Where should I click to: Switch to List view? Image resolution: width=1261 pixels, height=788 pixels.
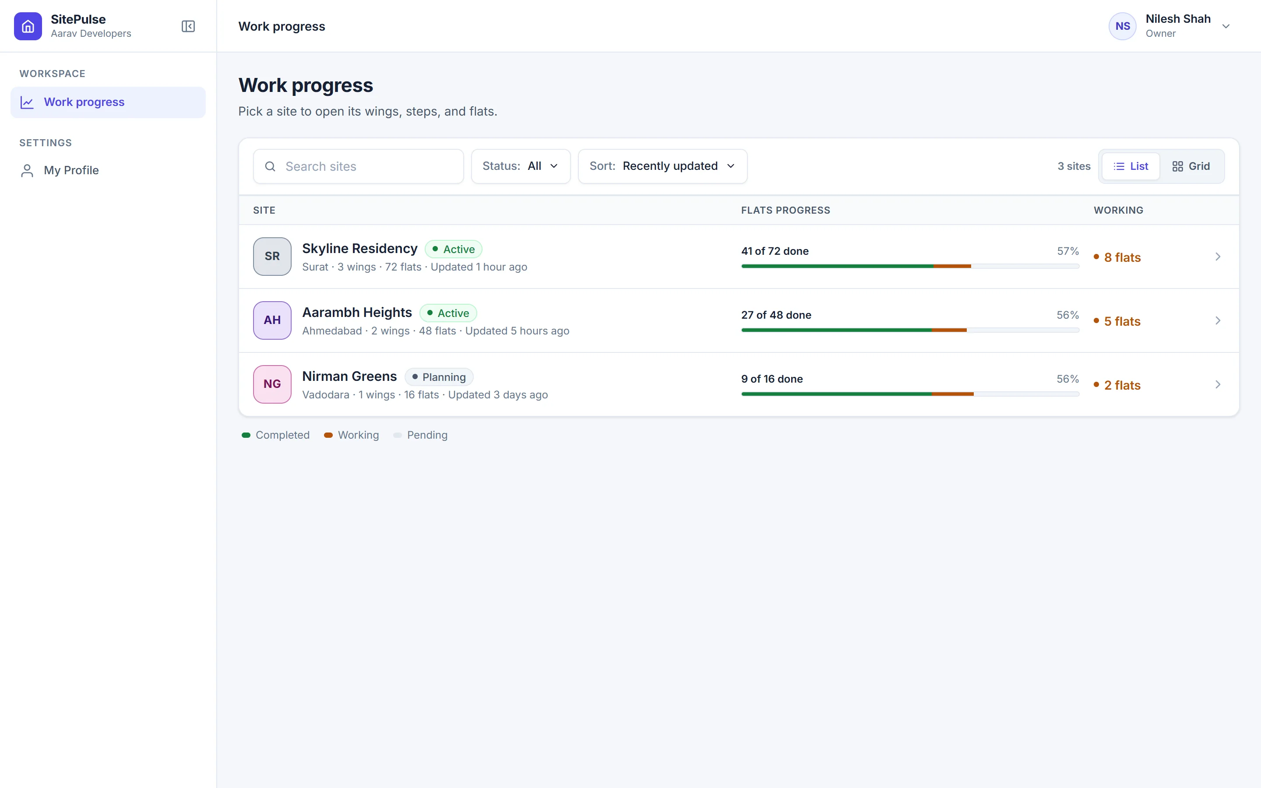(x=1131, y=166)
